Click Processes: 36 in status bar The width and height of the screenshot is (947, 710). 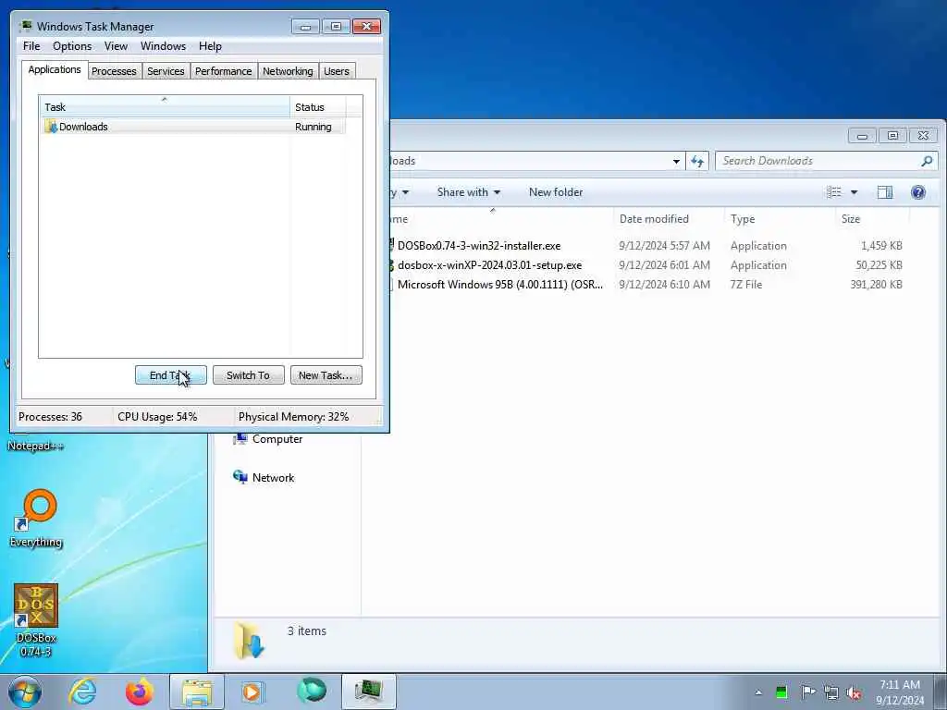(x=50, y=417)
